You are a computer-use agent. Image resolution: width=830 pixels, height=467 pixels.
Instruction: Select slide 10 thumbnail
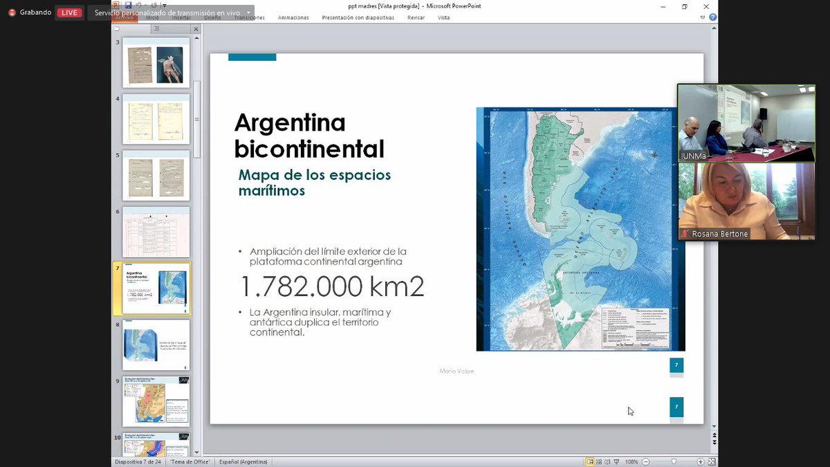coord(156,444)
